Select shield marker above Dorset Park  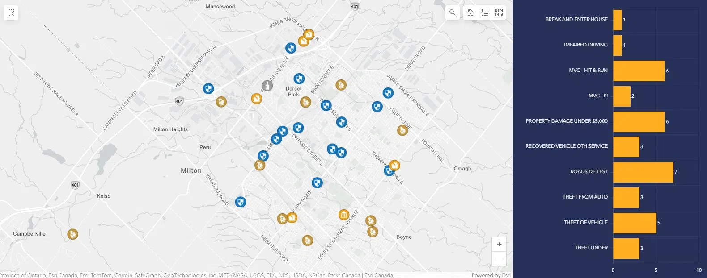click(x=299, y=79)
